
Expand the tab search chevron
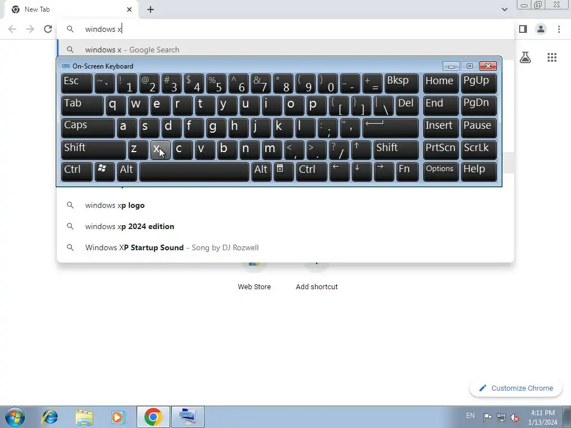pyautogui.click(x=504, y=9)
